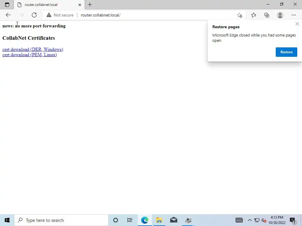This screenshot has width=302, height=226.
Task: Open Settings and more menu
Action: (293, 15)
